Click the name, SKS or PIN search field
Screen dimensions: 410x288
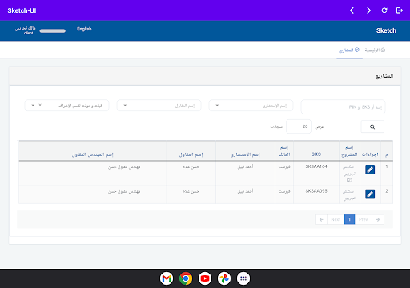343,106
